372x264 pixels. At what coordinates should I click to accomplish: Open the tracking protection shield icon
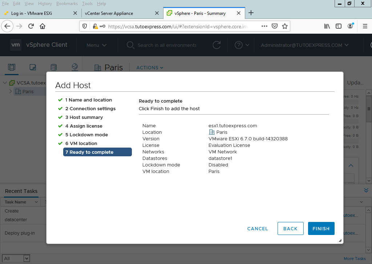pyautogui.click(x=84, y=26)
